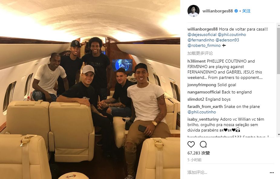
Task: Expand more comments via 加载更多评论
Action: pyautogui.click(x=200, y=53)
